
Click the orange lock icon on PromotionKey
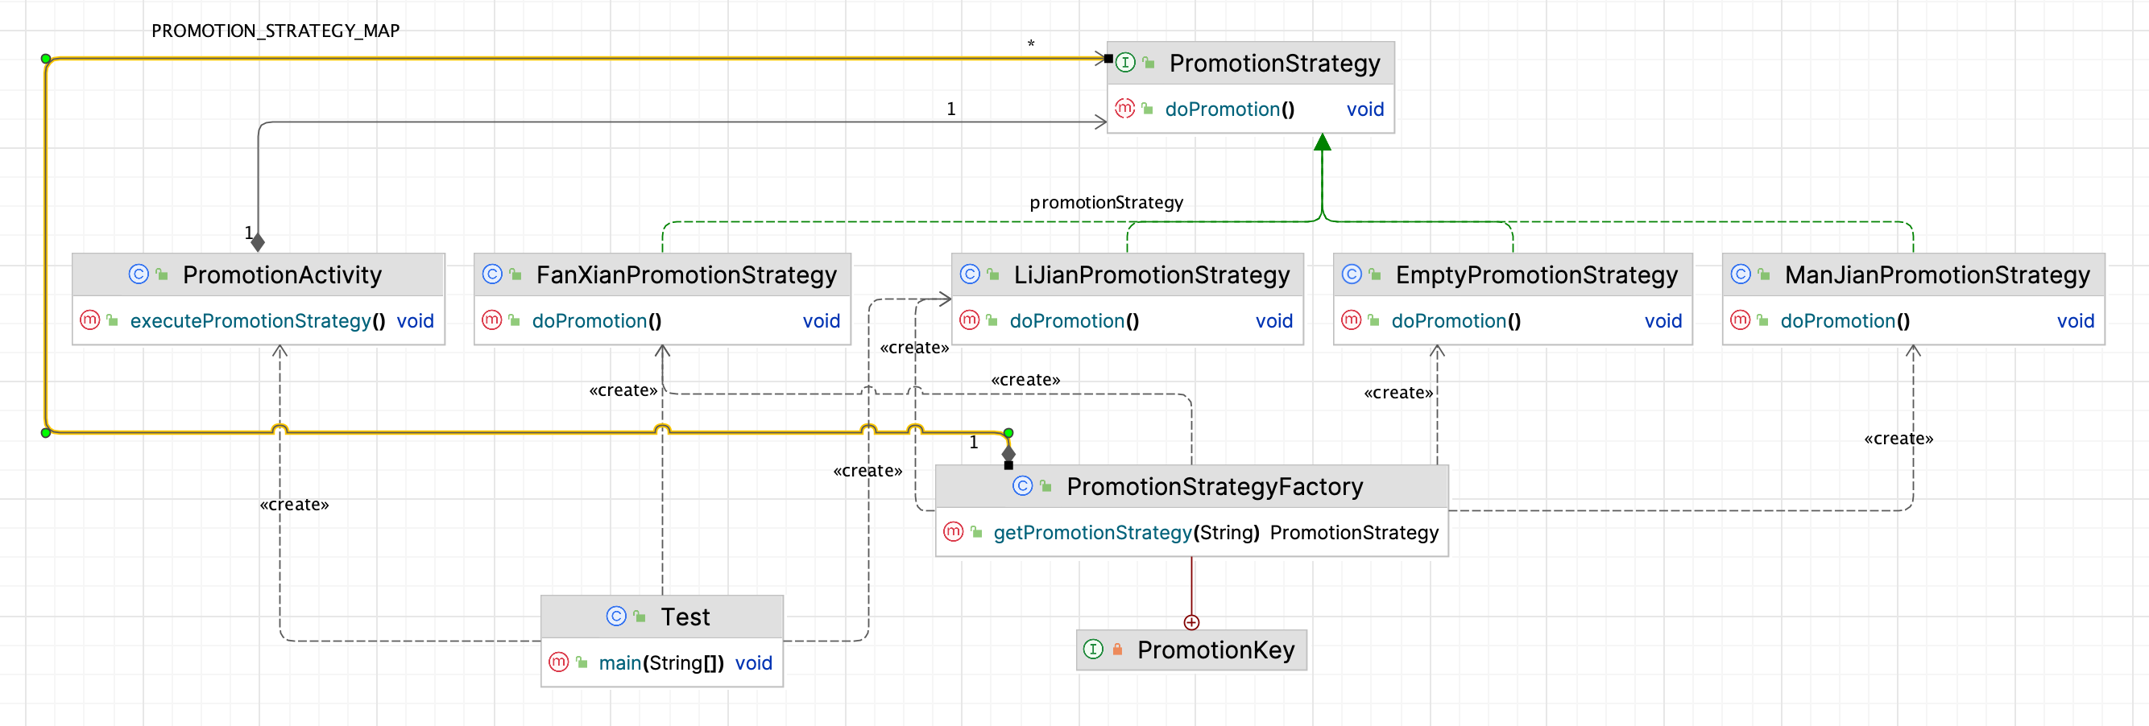click(1117, 650)
